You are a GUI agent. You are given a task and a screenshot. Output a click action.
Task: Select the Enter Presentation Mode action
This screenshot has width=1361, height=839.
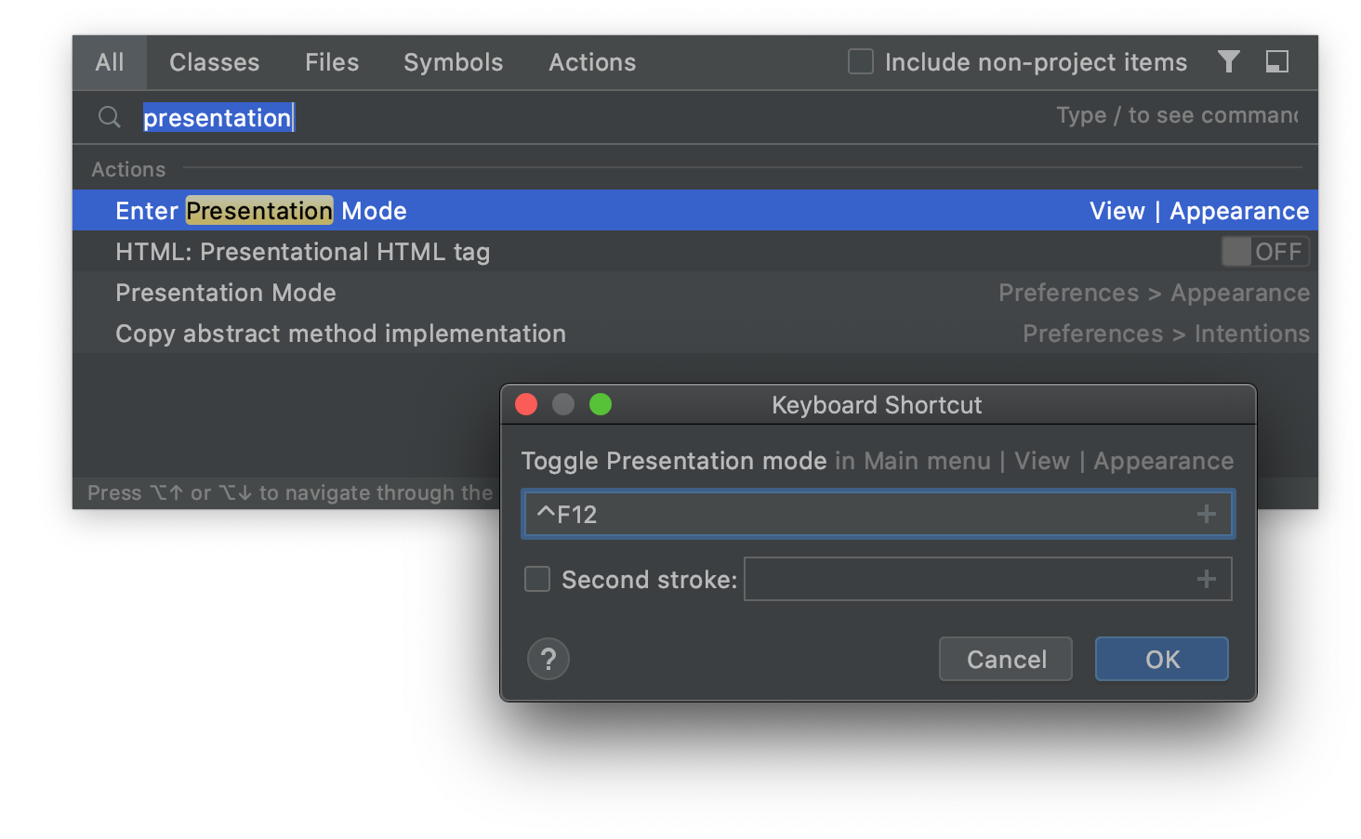point(260,210)
